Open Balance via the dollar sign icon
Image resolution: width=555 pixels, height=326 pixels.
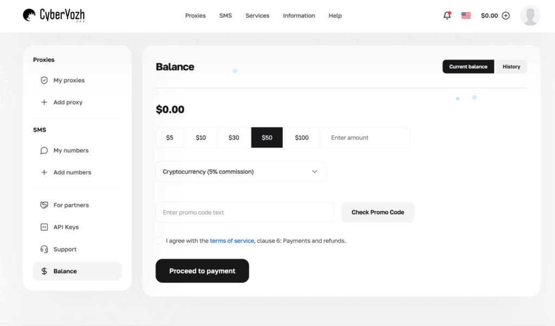pos(44,271)
